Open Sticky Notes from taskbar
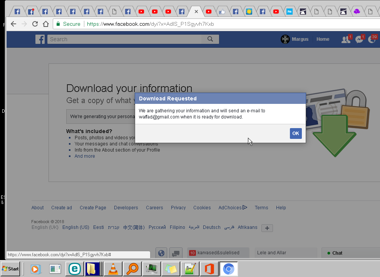Image resolution: width=380 pixels, height=277 pixels. tap(171, 269)
